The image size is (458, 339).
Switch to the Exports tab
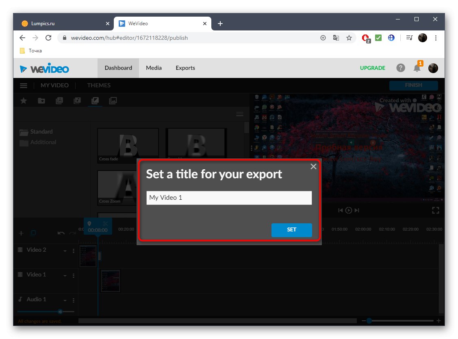pos(185,68)
